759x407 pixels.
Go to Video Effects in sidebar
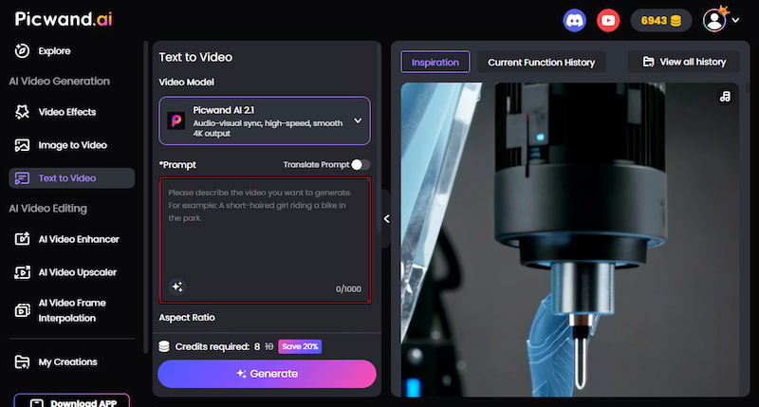pos(66,112)
